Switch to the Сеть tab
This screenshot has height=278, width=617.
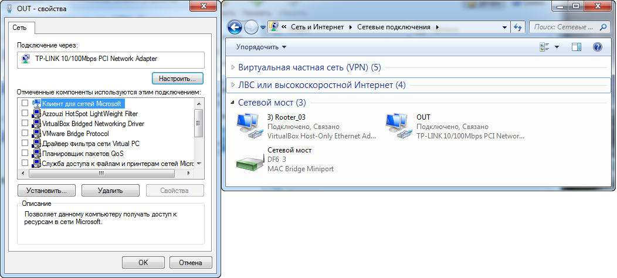tap(20, 28)
